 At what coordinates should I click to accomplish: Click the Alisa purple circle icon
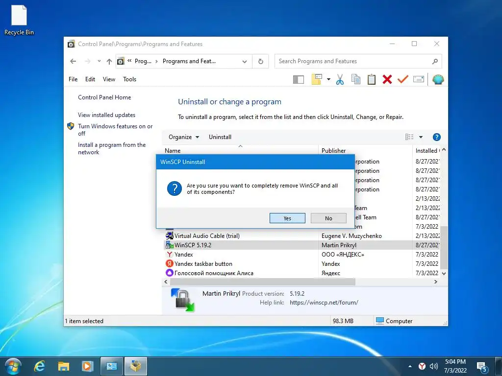coord(169,273)
